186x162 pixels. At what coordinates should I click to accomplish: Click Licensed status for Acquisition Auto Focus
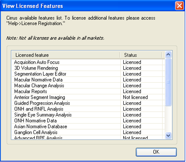tap(132, 62)
